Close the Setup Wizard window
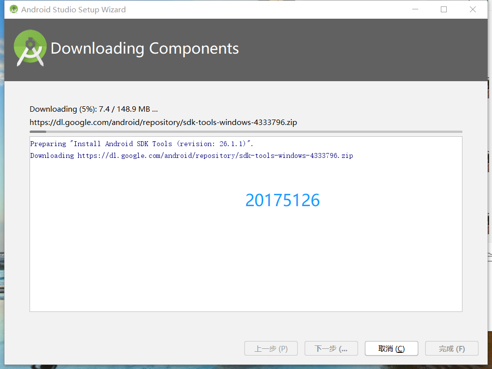 point(472,9)
